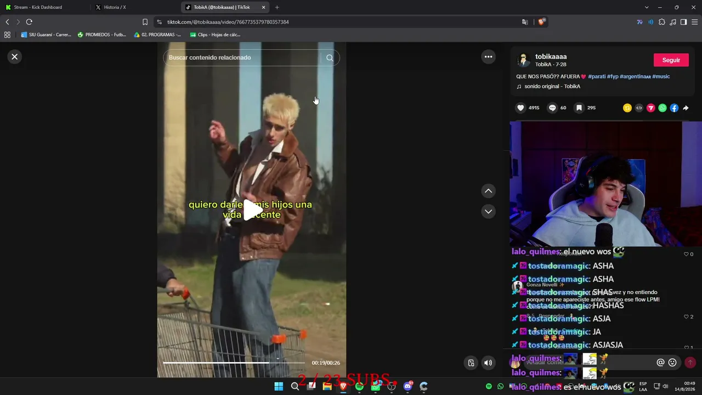Open the page translate icon

[525, 22]
